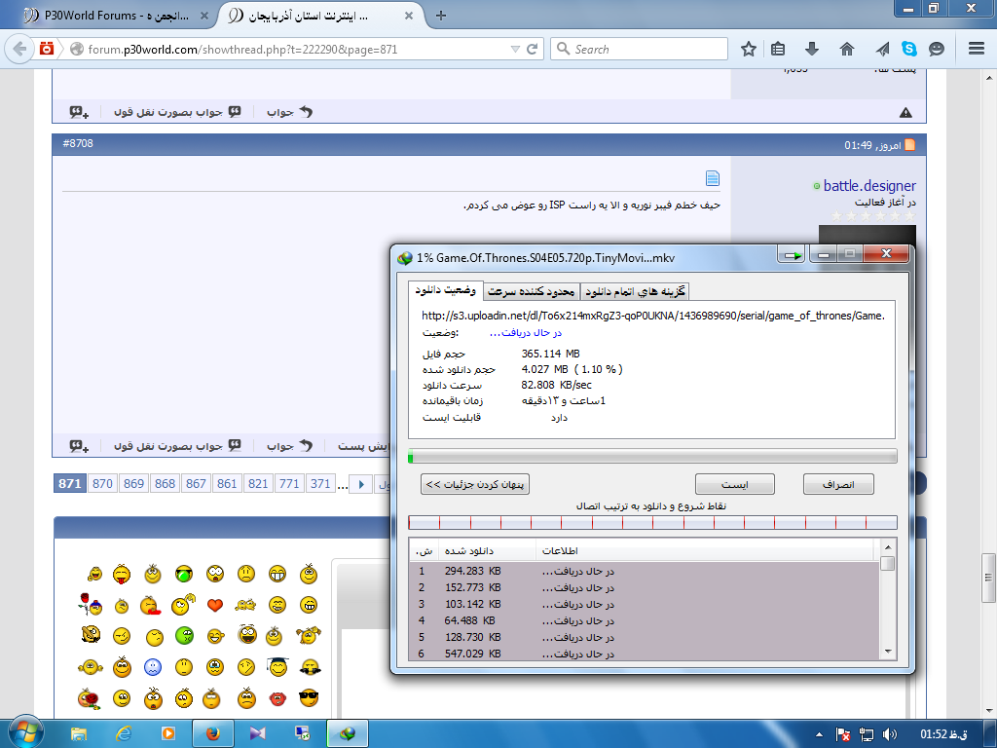Select IDM options on completion tab
This screenshot has width=997, height=748.
tap(635, 291)
